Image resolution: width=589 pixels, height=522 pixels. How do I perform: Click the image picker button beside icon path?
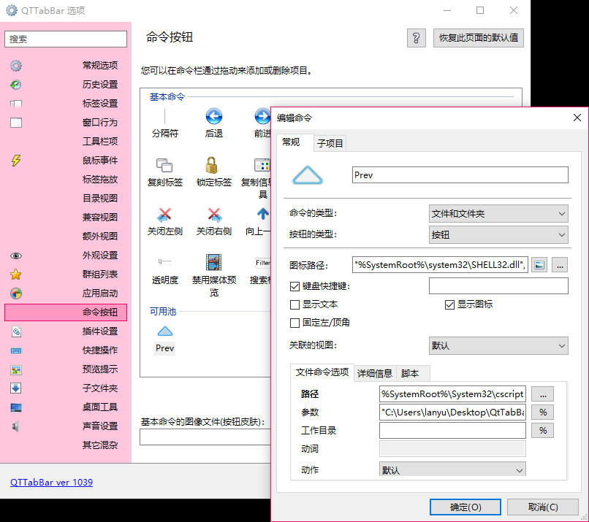[539, 265]
